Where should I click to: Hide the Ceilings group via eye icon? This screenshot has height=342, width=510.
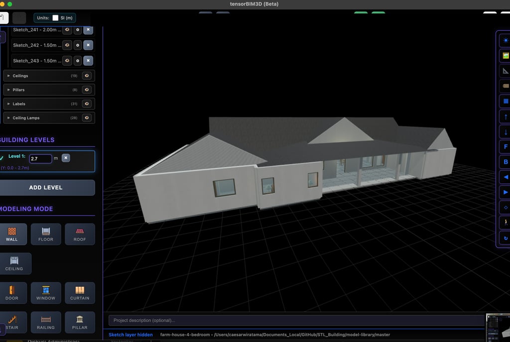click(x=87, y=76)
